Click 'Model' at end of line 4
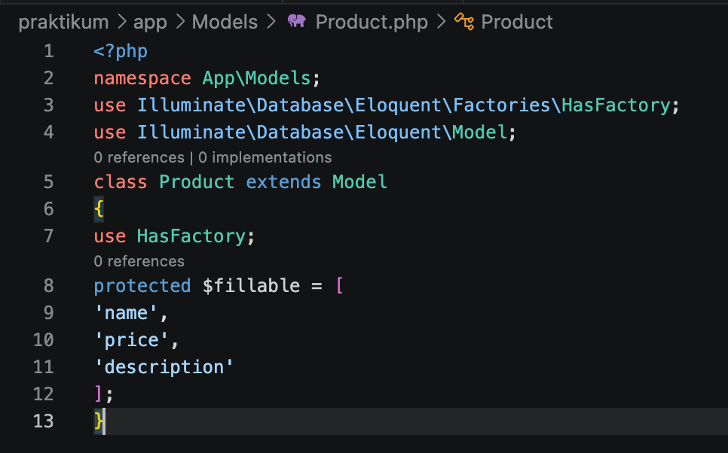This screenshot has height=453, width=728. pos(479,132)
